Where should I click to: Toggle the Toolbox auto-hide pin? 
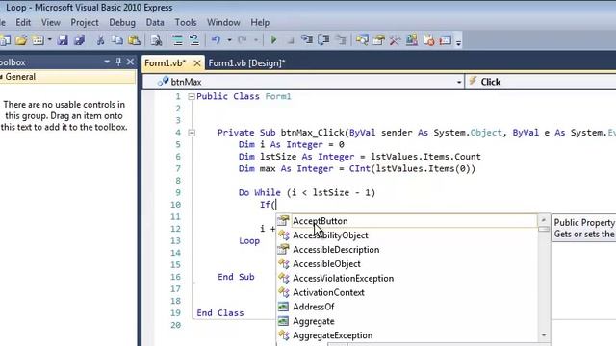[118, 62]
